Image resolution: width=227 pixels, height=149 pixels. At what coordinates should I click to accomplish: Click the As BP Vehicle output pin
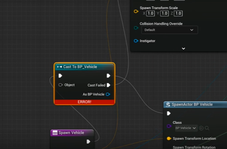[x=108, y=94]
